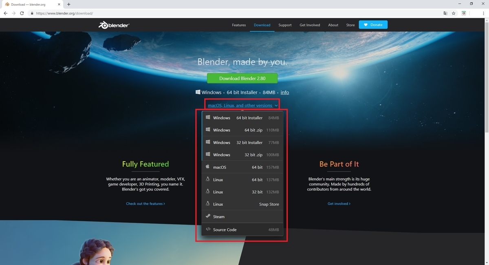Close the Download — blender.org tab
This screenshot has width=489, height=265.
click(60, 4)
